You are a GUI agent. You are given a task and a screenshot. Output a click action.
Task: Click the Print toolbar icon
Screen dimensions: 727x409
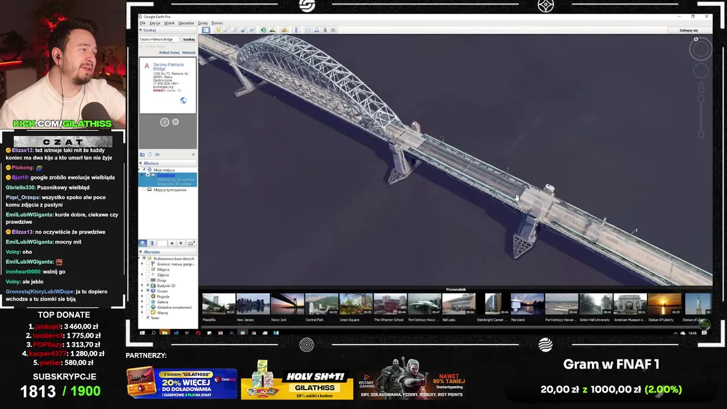click(x=317, y=30)
